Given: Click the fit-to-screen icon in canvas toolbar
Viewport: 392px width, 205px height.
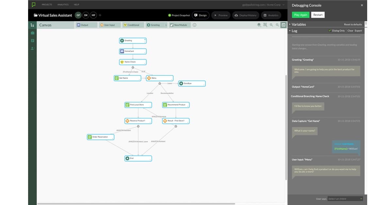Looking at the screenshot, I should 265,25.
